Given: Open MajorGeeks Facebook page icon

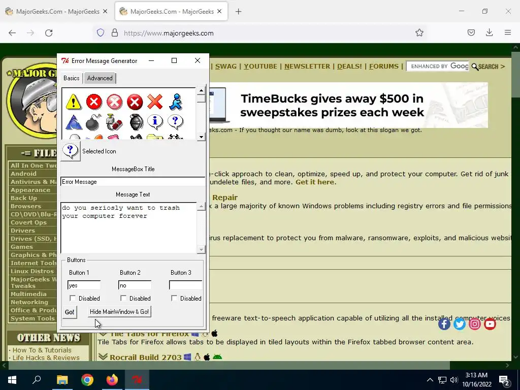Looking at the screenshot, I should coord(444,323).
